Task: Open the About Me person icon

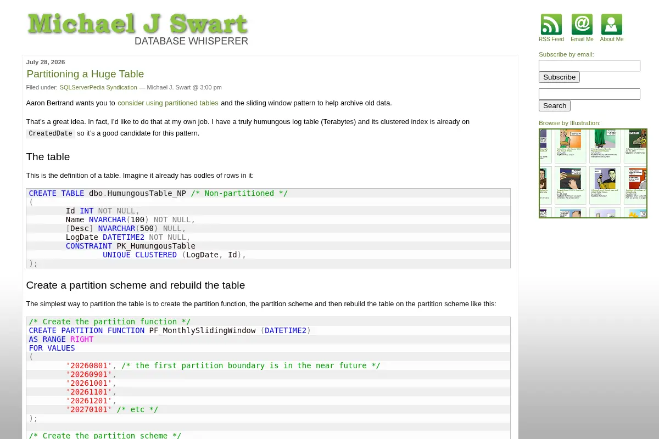Action: [612, 25]
